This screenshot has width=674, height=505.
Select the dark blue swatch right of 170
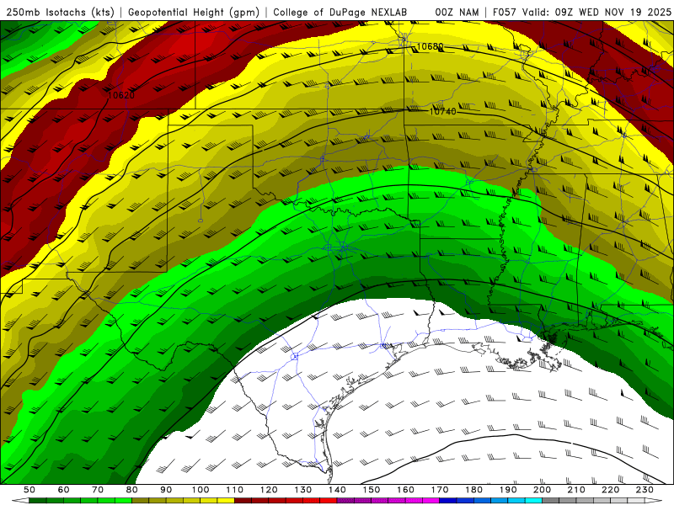click(448, 501)
